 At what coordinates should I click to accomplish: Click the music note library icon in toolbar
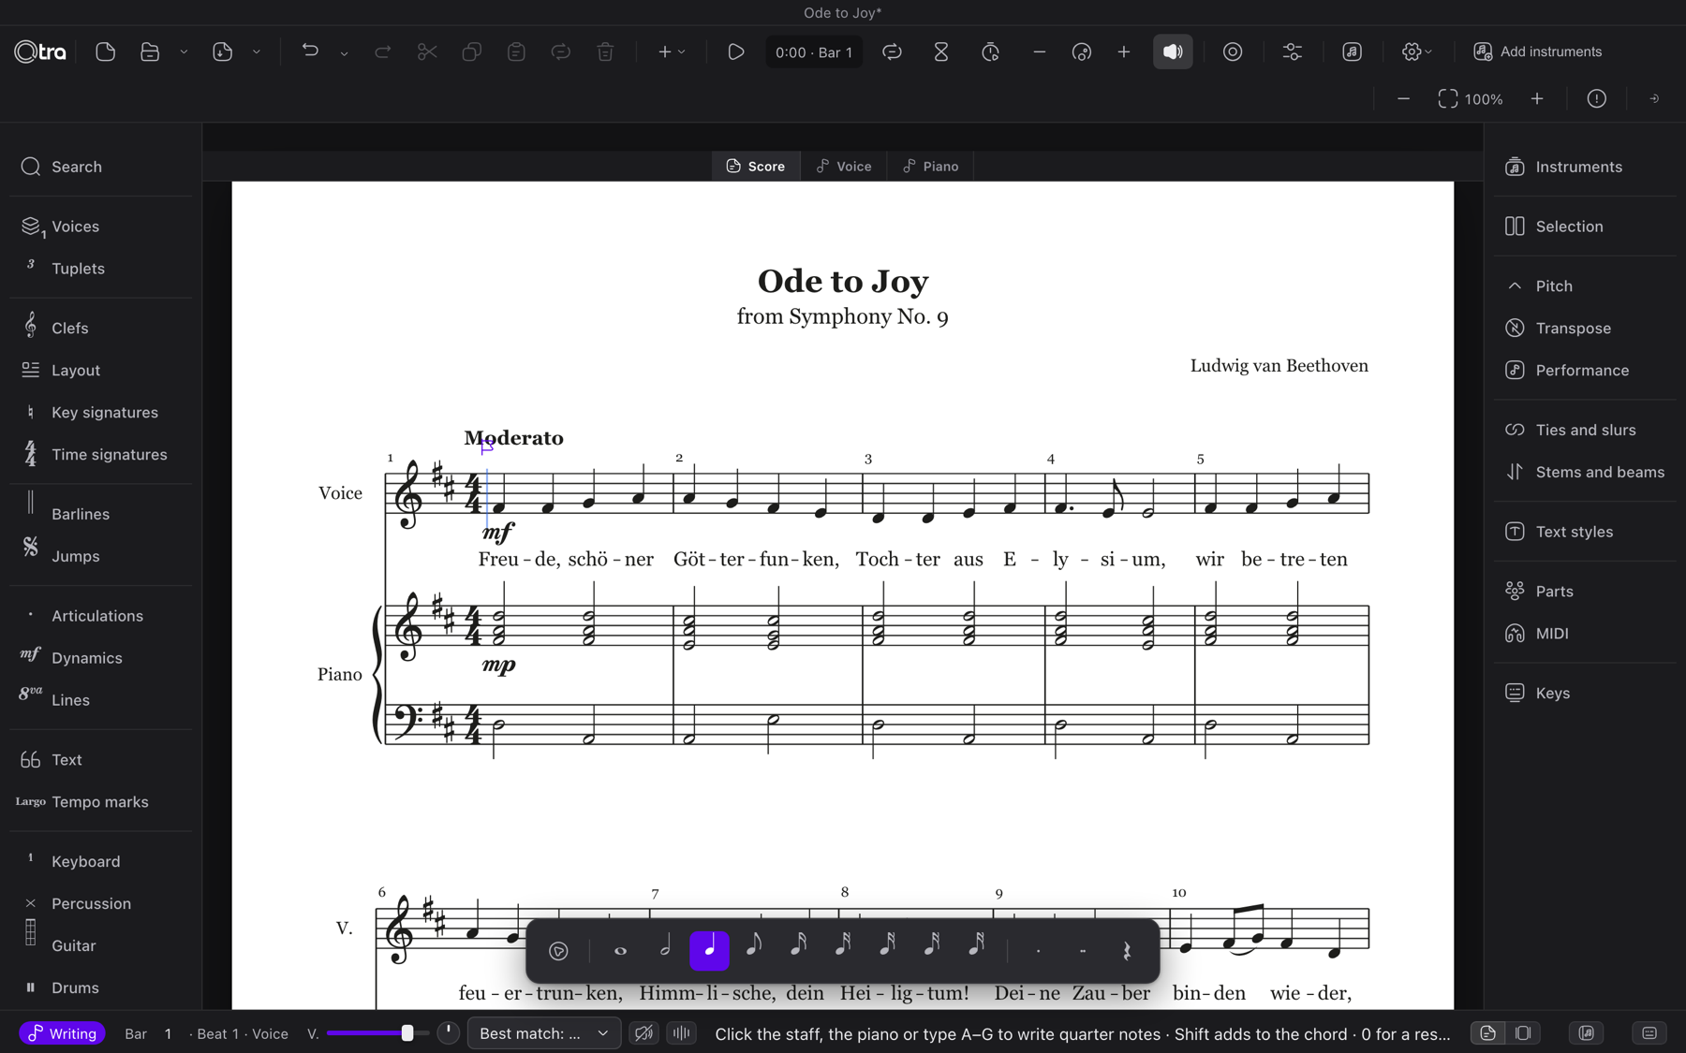1352,52
